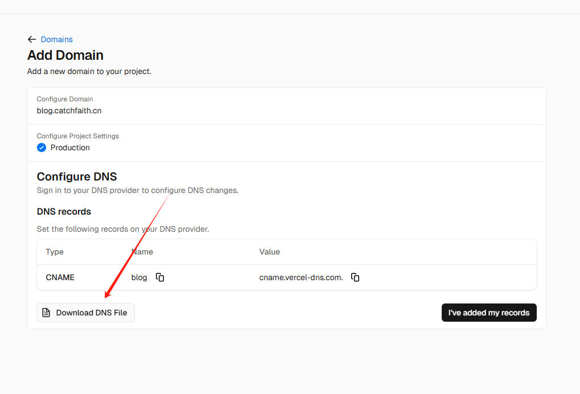
Task: Click the Download DNS File button label
Action: coord(92,313)
